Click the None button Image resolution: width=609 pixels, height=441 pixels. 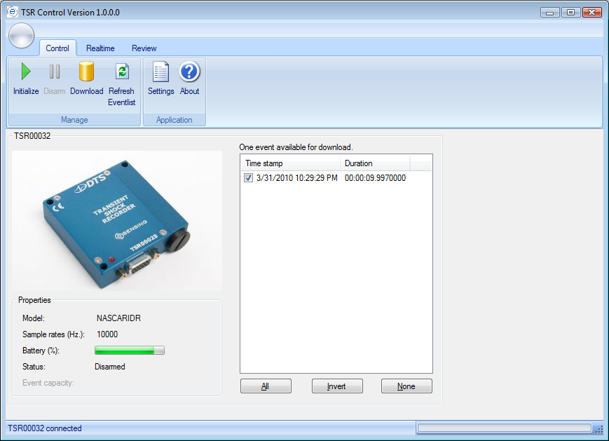click(x=406, y=386)
